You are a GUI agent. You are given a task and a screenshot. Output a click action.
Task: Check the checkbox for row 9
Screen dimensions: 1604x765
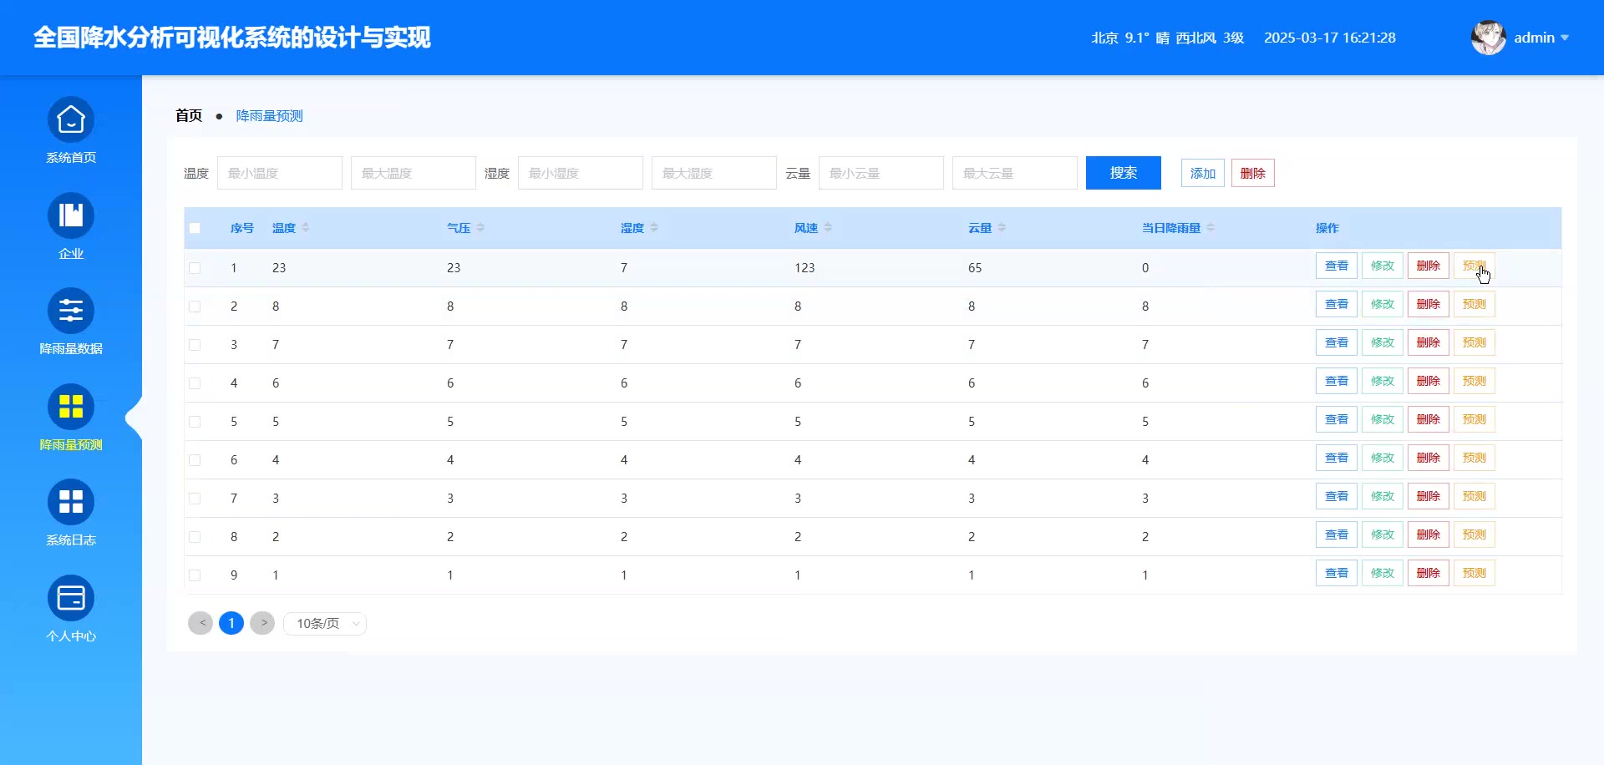(x=195, y=575)
